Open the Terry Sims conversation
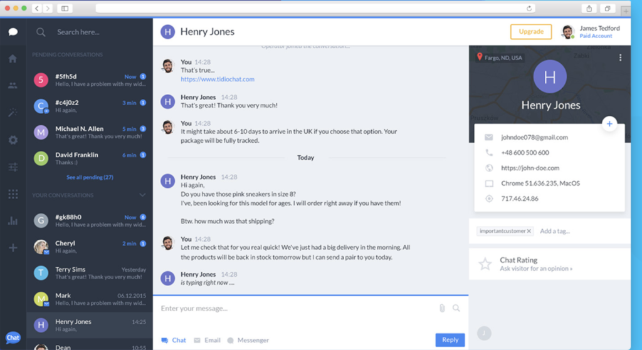 90,273
